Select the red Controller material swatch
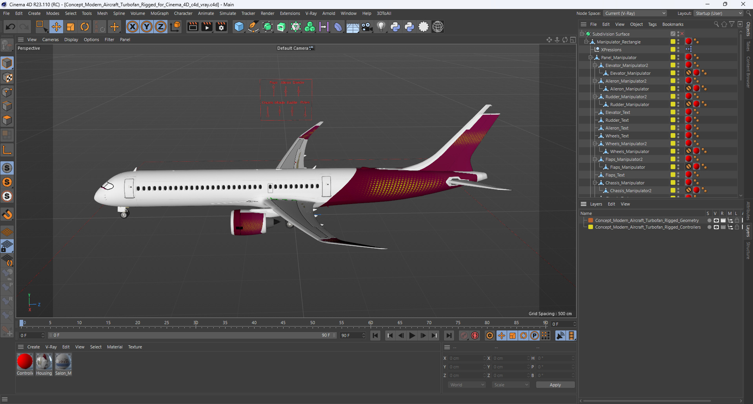The height and width of the screenshot is (404, 753). coord(25,361)
